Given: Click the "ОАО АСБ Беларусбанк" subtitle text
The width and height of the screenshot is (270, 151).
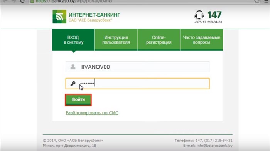Looking at the screenshot, I should 90,20.
